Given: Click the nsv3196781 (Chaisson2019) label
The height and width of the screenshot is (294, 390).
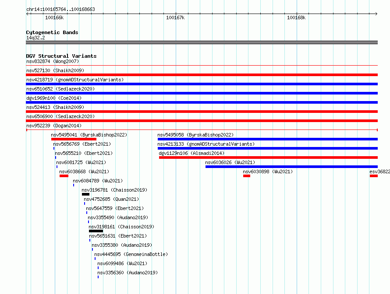Looking at the screenshot, I should [x=114, y=190].
